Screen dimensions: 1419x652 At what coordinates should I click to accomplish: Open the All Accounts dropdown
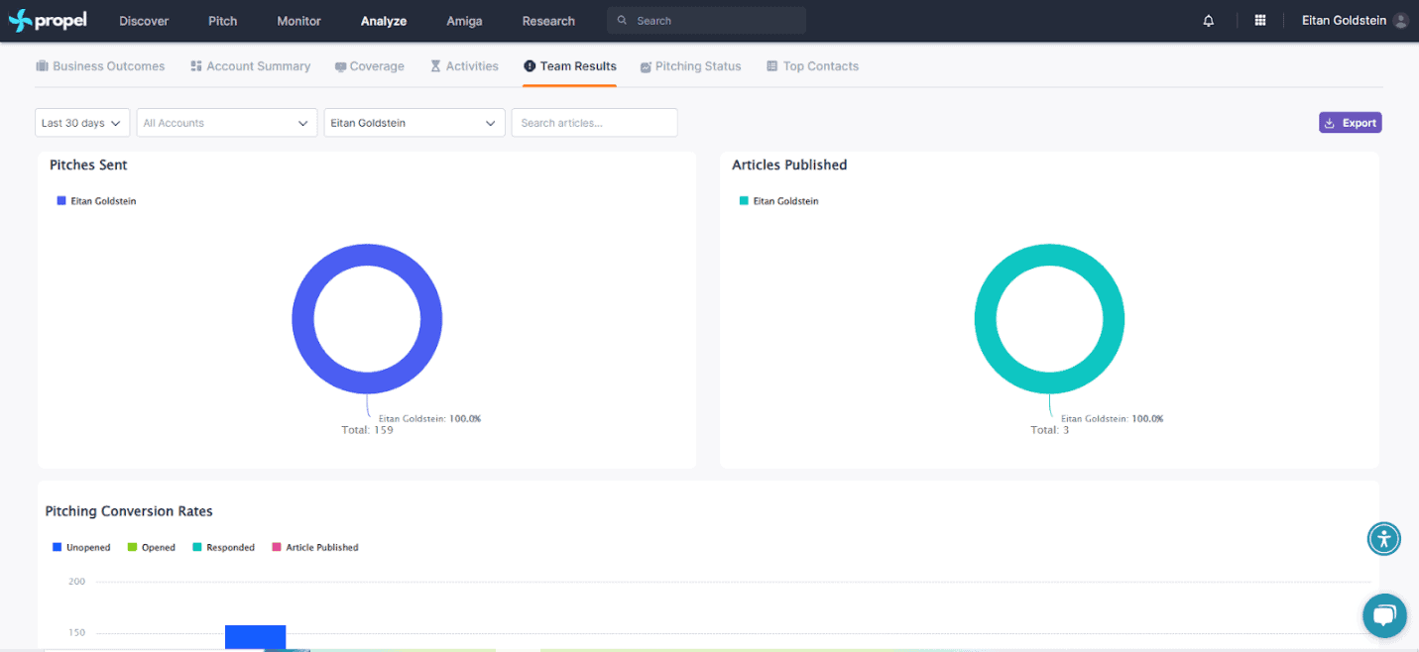[226, 123]
